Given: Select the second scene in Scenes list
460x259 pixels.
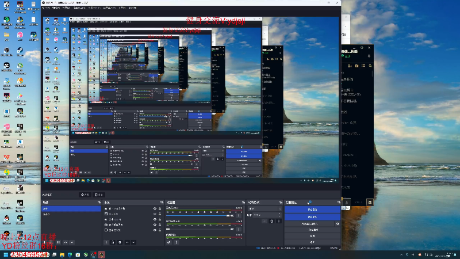Looking at the screenshot, I should (x=71, y=214).
